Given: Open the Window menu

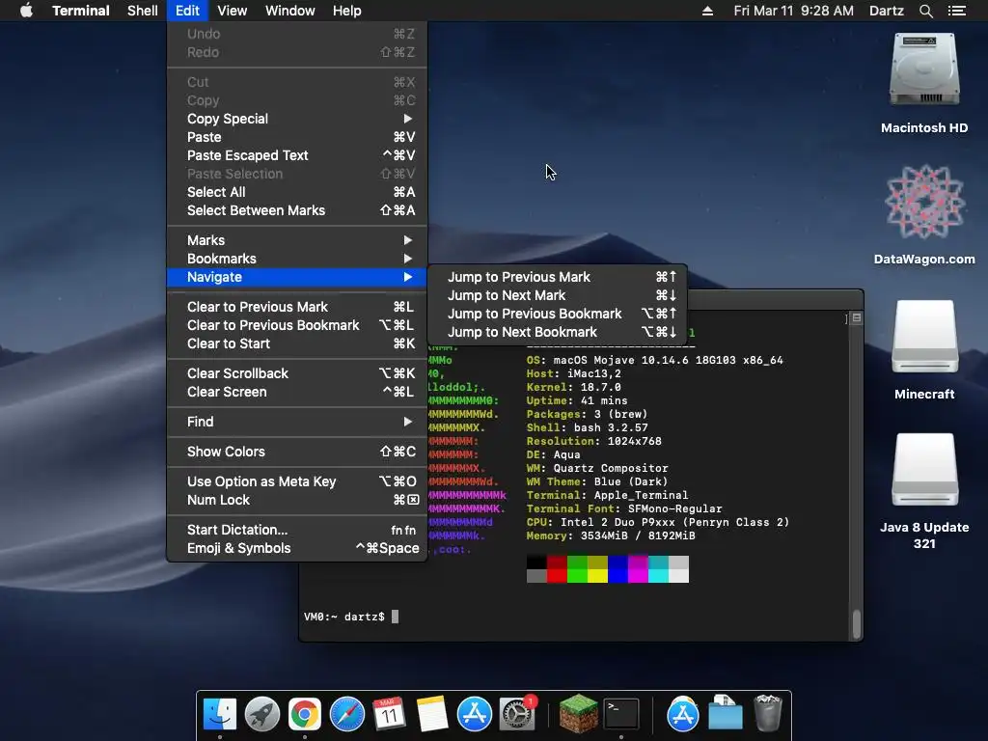Looking at the screenshot, I should point(289,11).
